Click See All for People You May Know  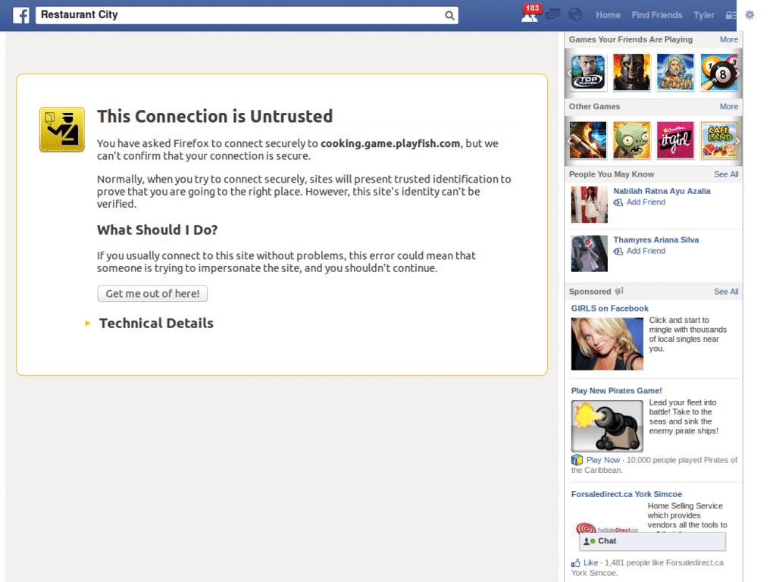click(x=726, y=174)
